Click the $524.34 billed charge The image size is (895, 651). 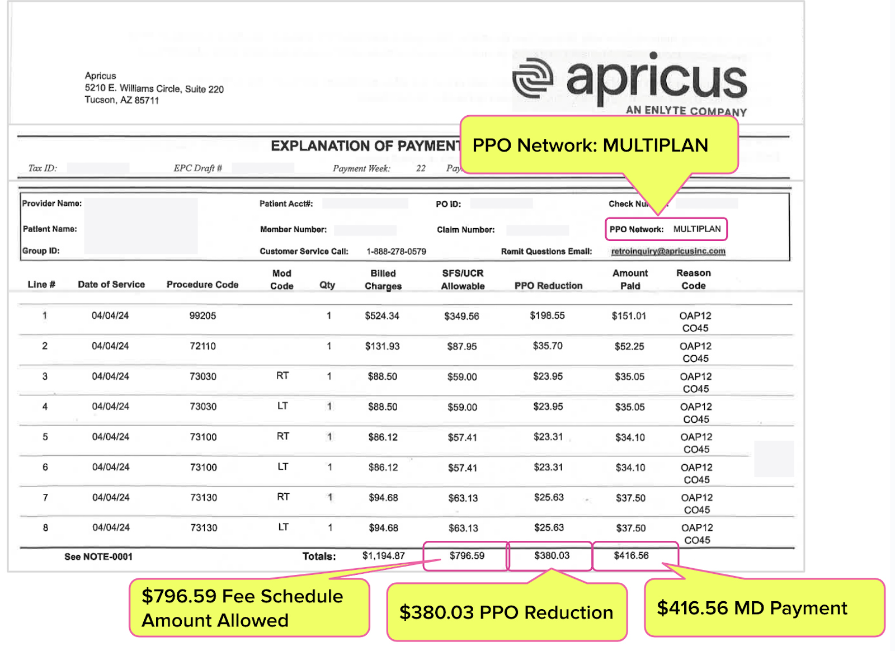[382, 316]
